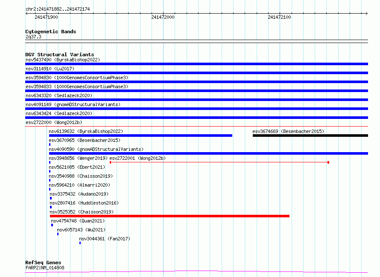Click the black esv3674669 variant bar
Screen dimensions: 380x277
click(x=310, y=136)
